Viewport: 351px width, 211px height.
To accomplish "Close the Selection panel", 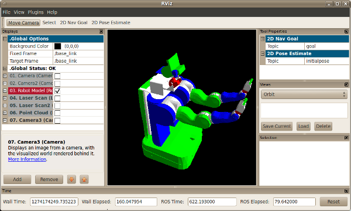I will pyautogui.click(x=346, y=138).
